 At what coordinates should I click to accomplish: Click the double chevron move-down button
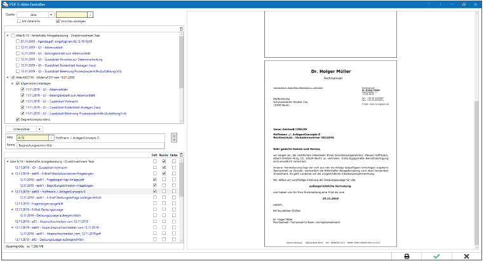[x=174, y=138]
